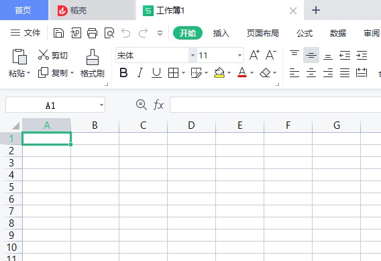Expand name box dropdown arrow

pos(101,105)
